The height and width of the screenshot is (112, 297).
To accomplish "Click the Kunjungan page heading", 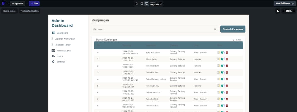I will coord(100,20).
